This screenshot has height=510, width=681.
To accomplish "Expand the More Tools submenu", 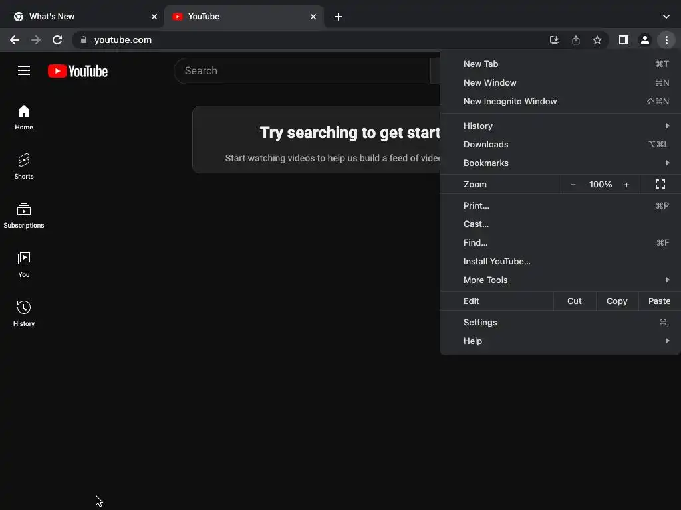I will click(x=560, y=280).
